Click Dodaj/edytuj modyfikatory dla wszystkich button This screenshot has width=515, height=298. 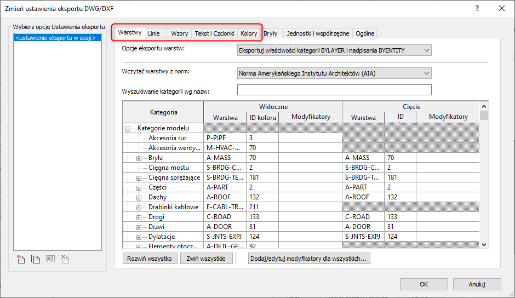coord(309,259)
